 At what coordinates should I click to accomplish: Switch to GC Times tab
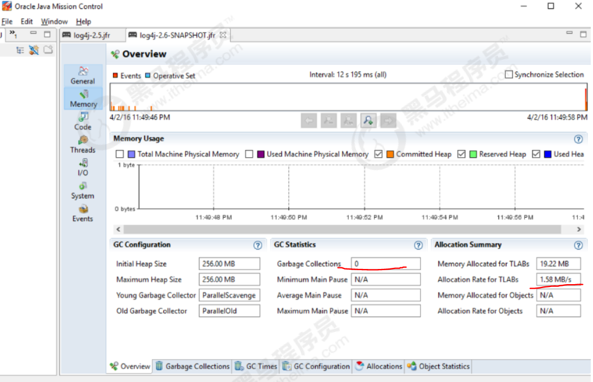pyautogui.click(x=256, y=366)
